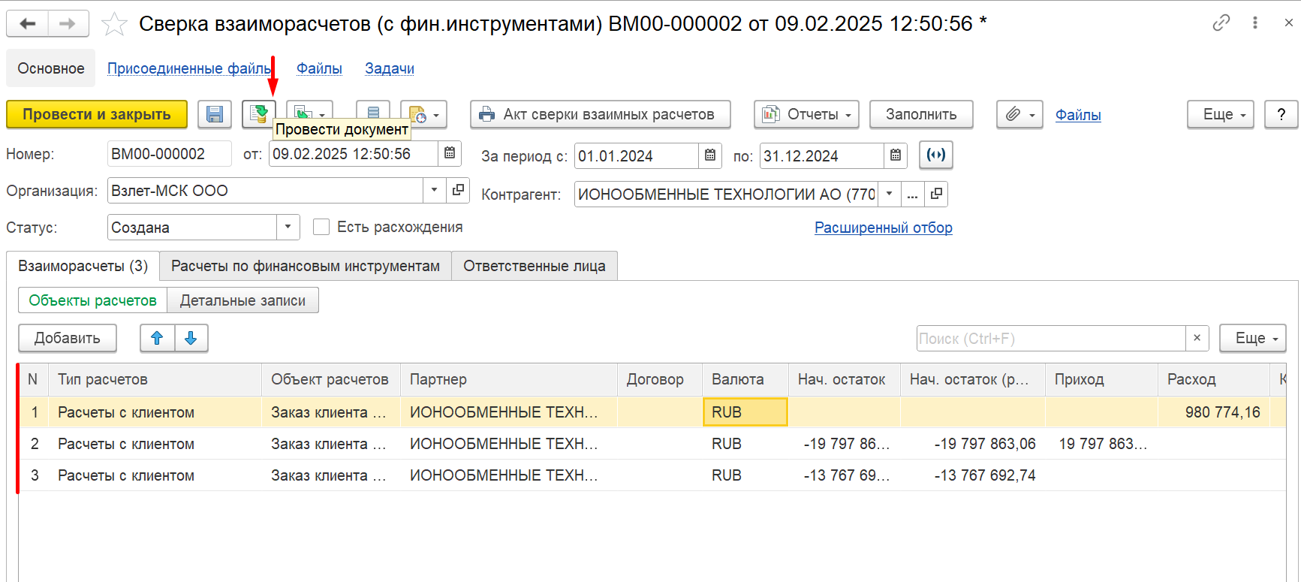Switch to Расчеты по финансовым инструментам tab

point(306,266)
